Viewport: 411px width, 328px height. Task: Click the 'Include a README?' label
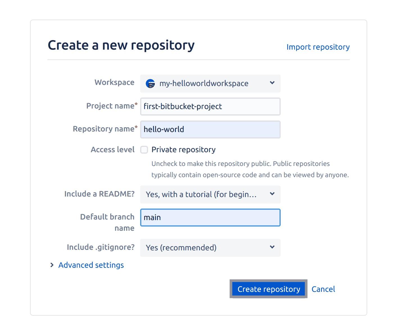[99, 194]
